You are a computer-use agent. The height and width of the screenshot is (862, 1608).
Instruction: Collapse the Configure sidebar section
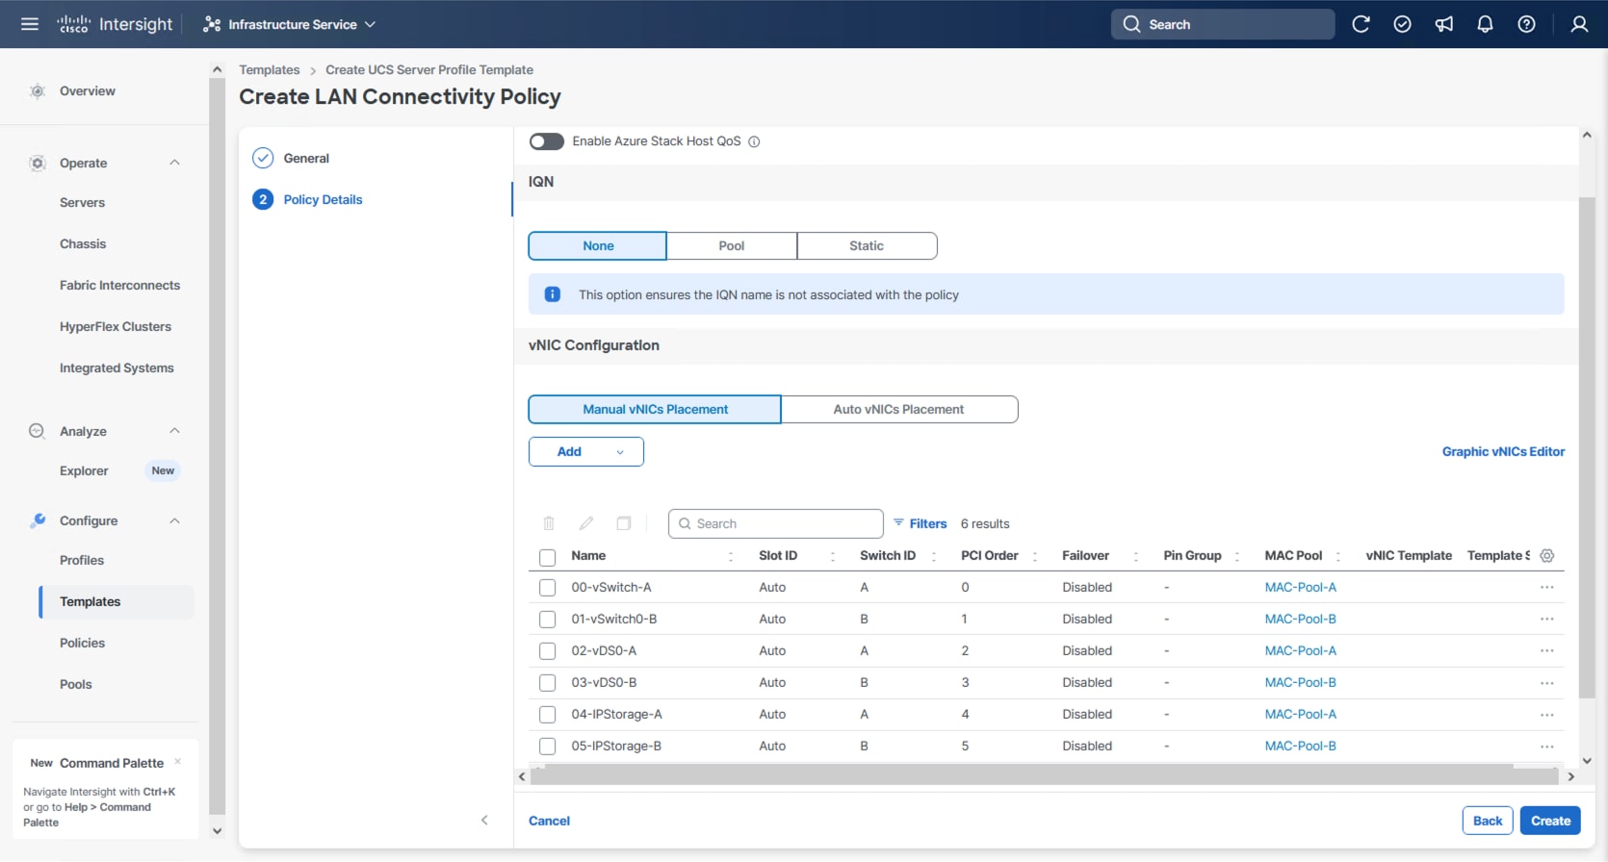pos(174,520)
